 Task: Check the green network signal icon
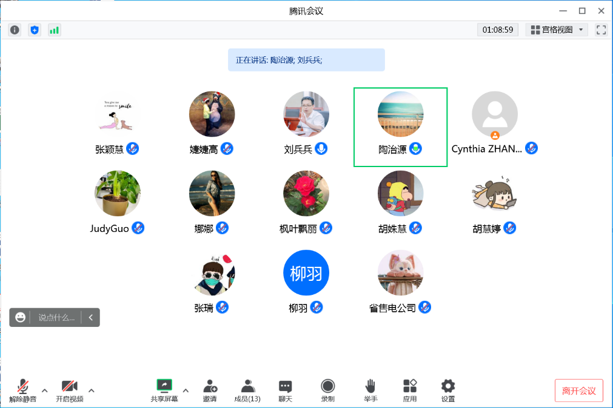point(55,30)
